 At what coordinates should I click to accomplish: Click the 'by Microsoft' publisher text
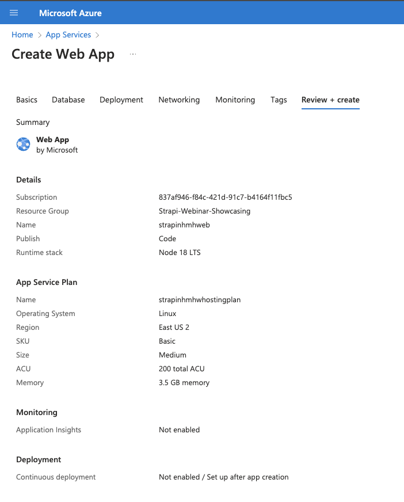(x=57, y=150)
